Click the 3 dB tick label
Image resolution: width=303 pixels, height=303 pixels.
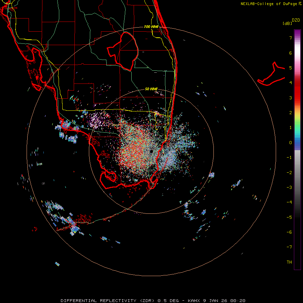point(291,98)
